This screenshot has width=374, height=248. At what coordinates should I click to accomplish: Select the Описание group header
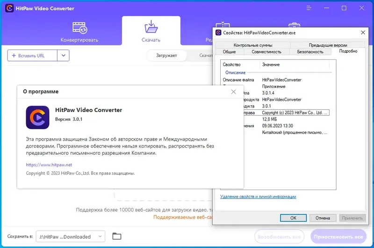click(x=235, y=72)
